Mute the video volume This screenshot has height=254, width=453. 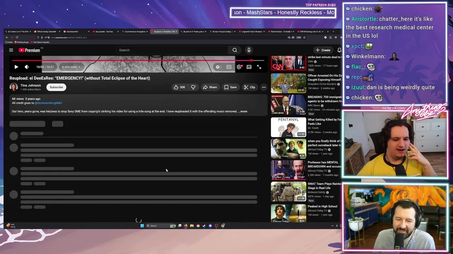27,67
